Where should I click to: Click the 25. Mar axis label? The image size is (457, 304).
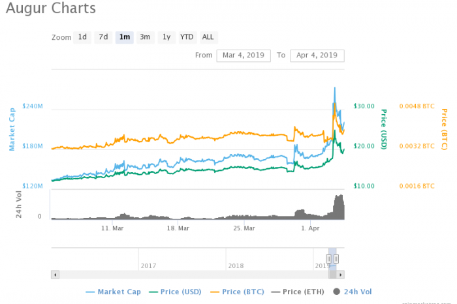pyautogui.click(x=244, y=228)
